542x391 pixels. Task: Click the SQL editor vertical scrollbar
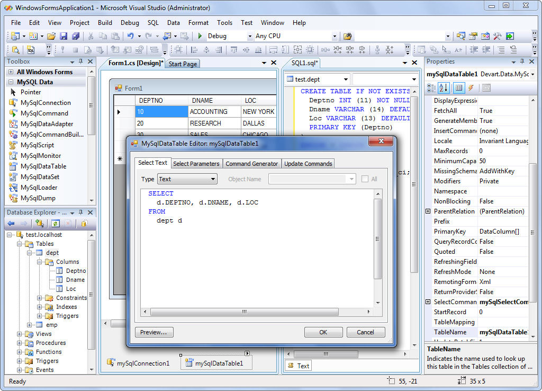(x=377, y=238)
